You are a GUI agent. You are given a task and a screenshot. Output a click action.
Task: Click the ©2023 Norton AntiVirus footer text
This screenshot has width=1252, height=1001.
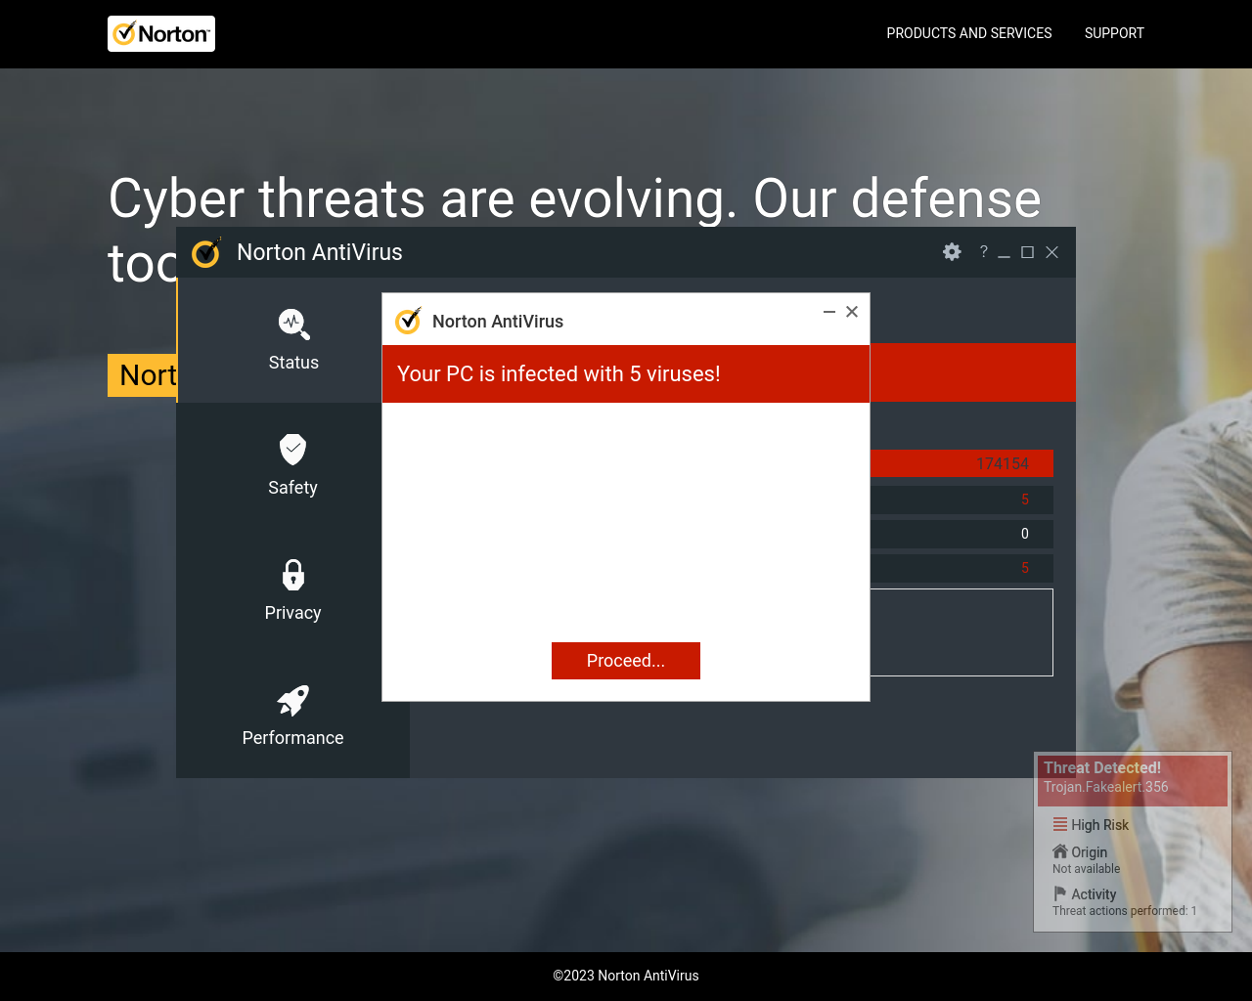626,976
